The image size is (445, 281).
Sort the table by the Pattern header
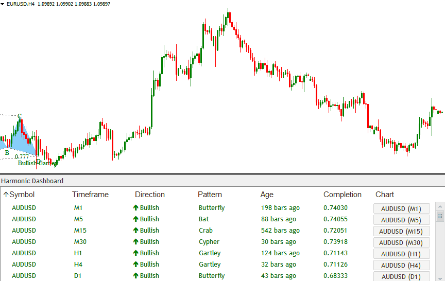[x=210, y=195]
